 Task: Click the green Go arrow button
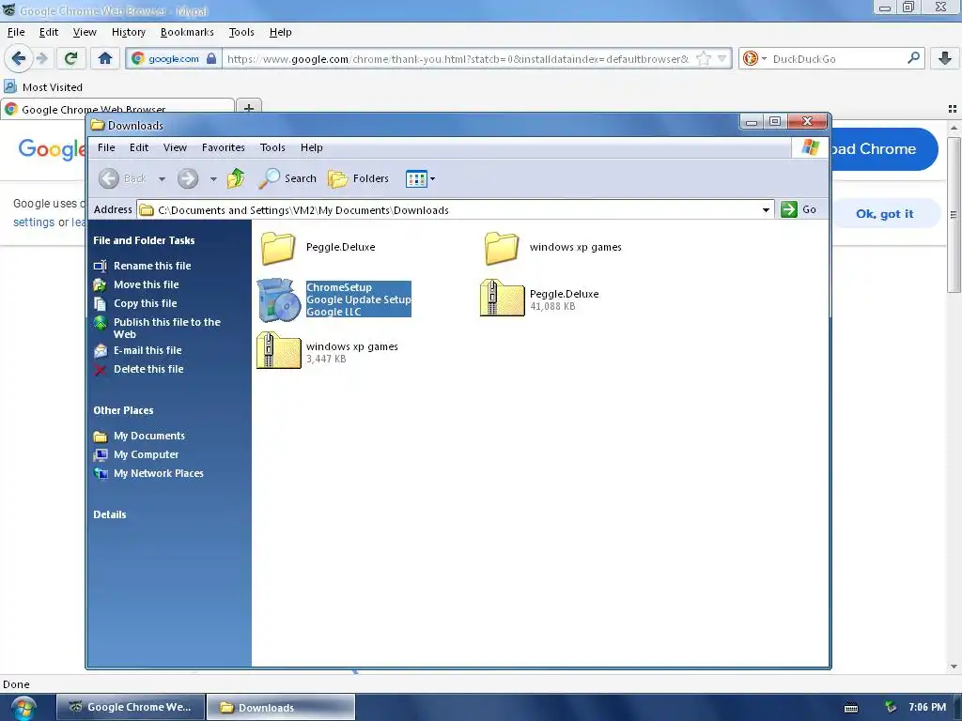click(x=789, y=209)
